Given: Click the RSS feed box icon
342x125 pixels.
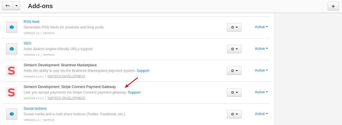Looking at the screenshot, I should (x=12, y=27).
